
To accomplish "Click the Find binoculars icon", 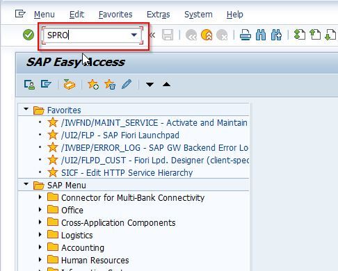I will pyautogui.click(x=261, y=35).
